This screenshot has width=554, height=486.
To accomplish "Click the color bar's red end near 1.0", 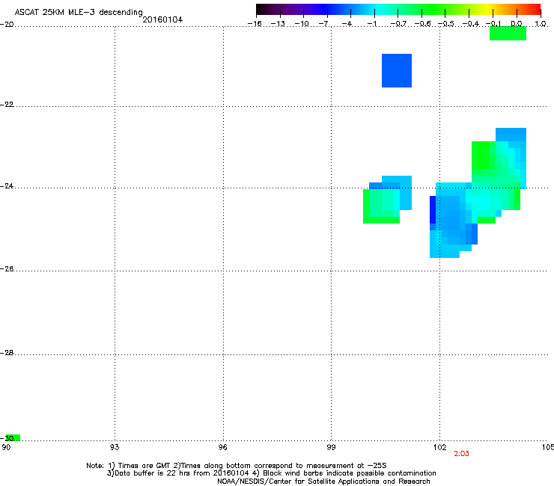I will point(535,10).
